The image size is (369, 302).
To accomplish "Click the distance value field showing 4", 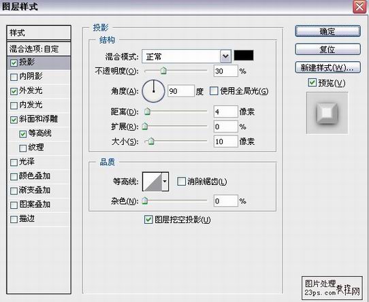I will pos(226,112).
